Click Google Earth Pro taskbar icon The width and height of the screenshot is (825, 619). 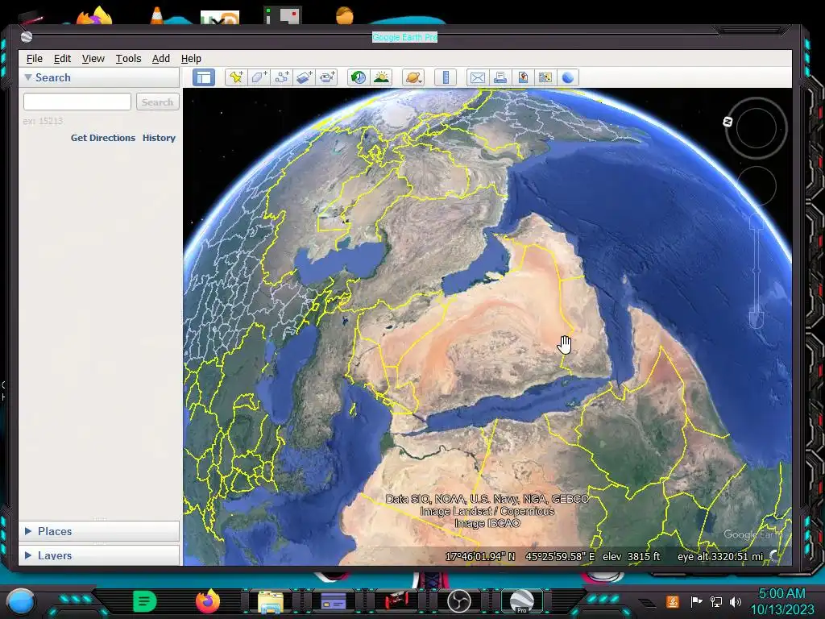(x=522, y=601)
